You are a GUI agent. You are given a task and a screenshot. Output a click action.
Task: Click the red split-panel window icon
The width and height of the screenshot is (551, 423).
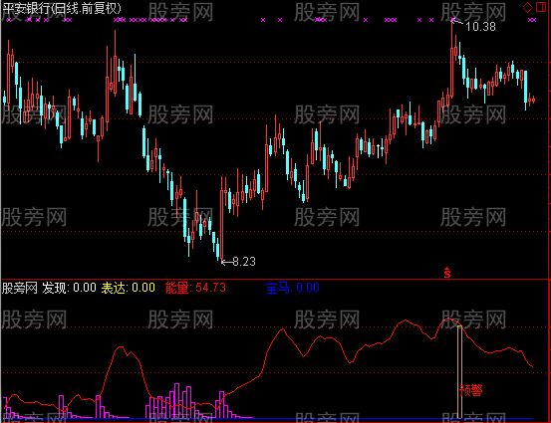pyautogui.click(x=541, y=7)
